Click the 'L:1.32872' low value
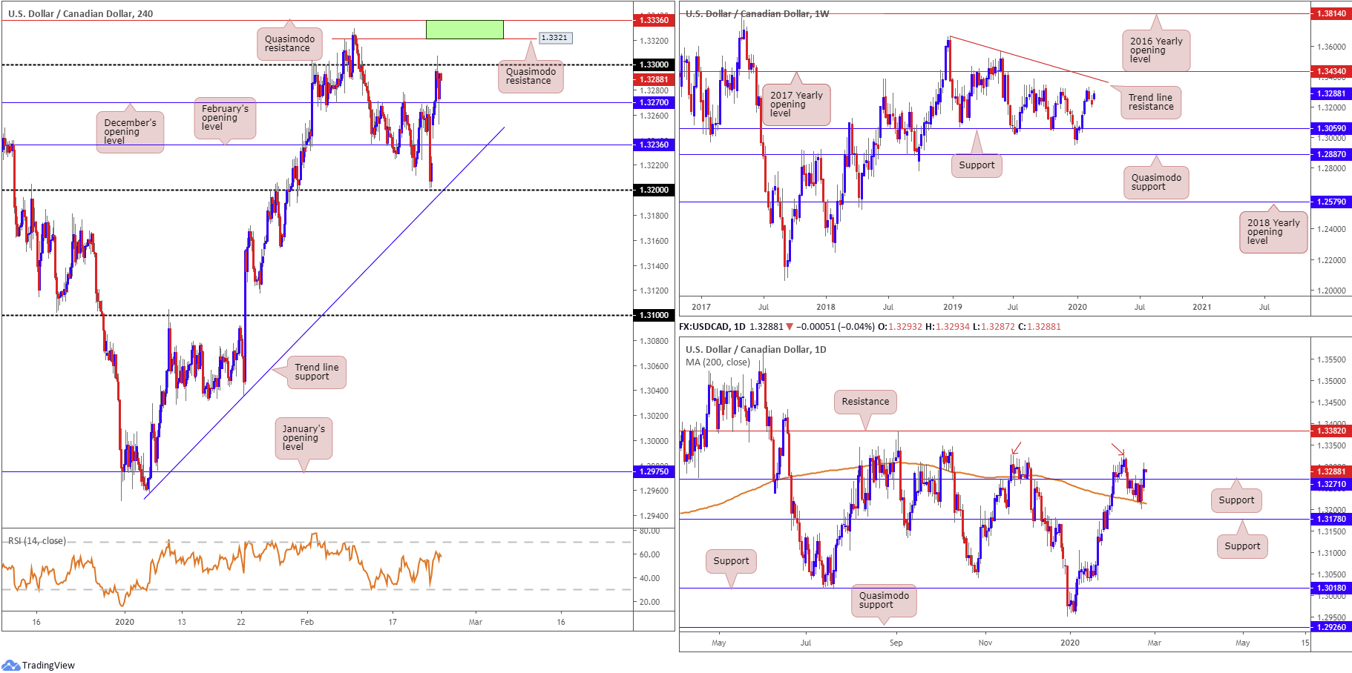Viewport: 1352px width, 673px height. pos(994,327)
